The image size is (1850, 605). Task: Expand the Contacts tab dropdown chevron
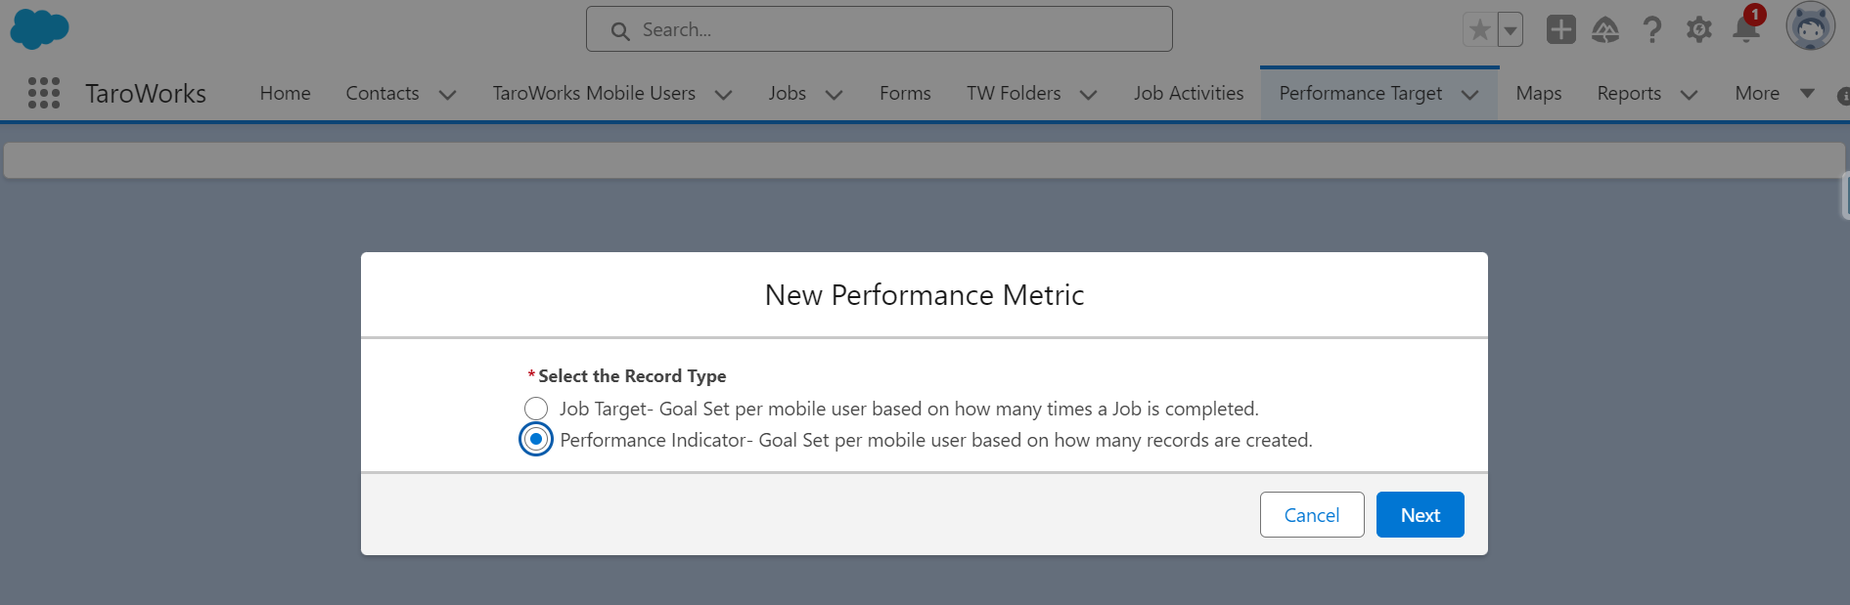[x=448, y=95]
